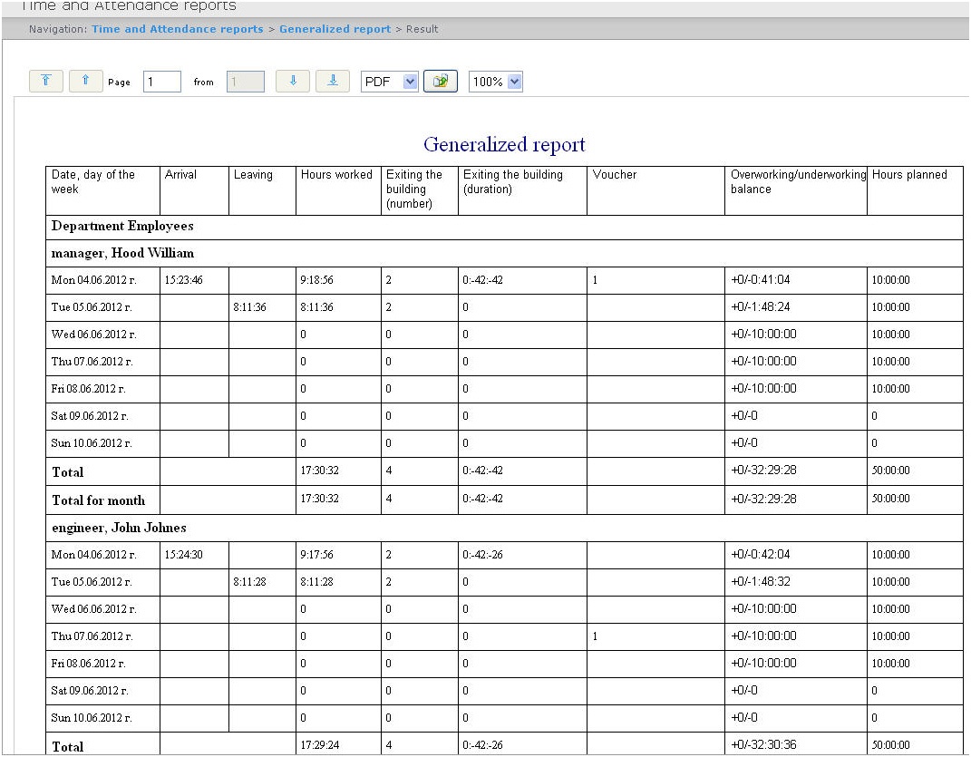Open the PDF export format dropdown

pos(390,82)
